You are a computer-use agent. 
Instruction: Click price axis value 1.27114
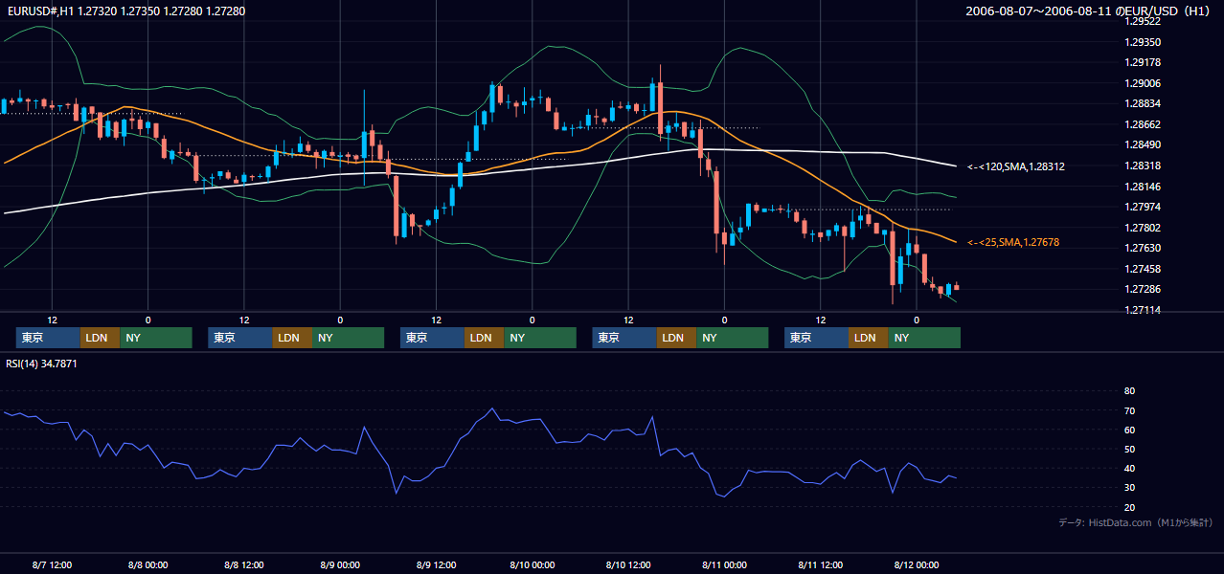(1143, 311)
